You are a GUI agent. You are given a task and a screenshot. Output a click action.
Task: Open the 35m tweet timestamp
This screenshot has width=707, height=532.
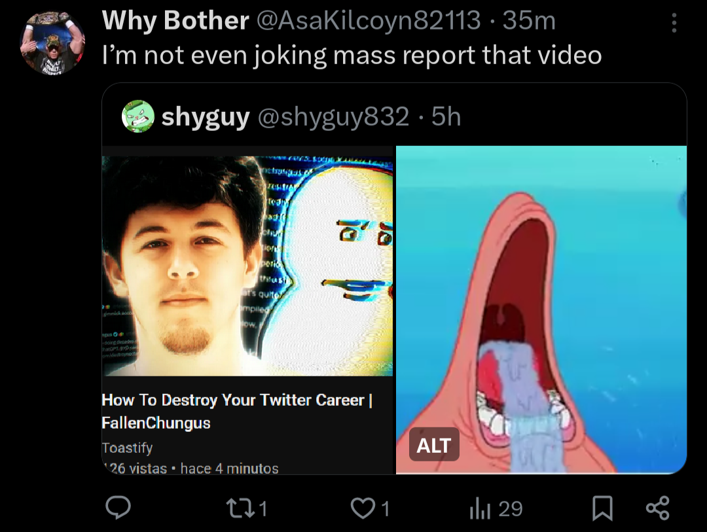(529, 21)
